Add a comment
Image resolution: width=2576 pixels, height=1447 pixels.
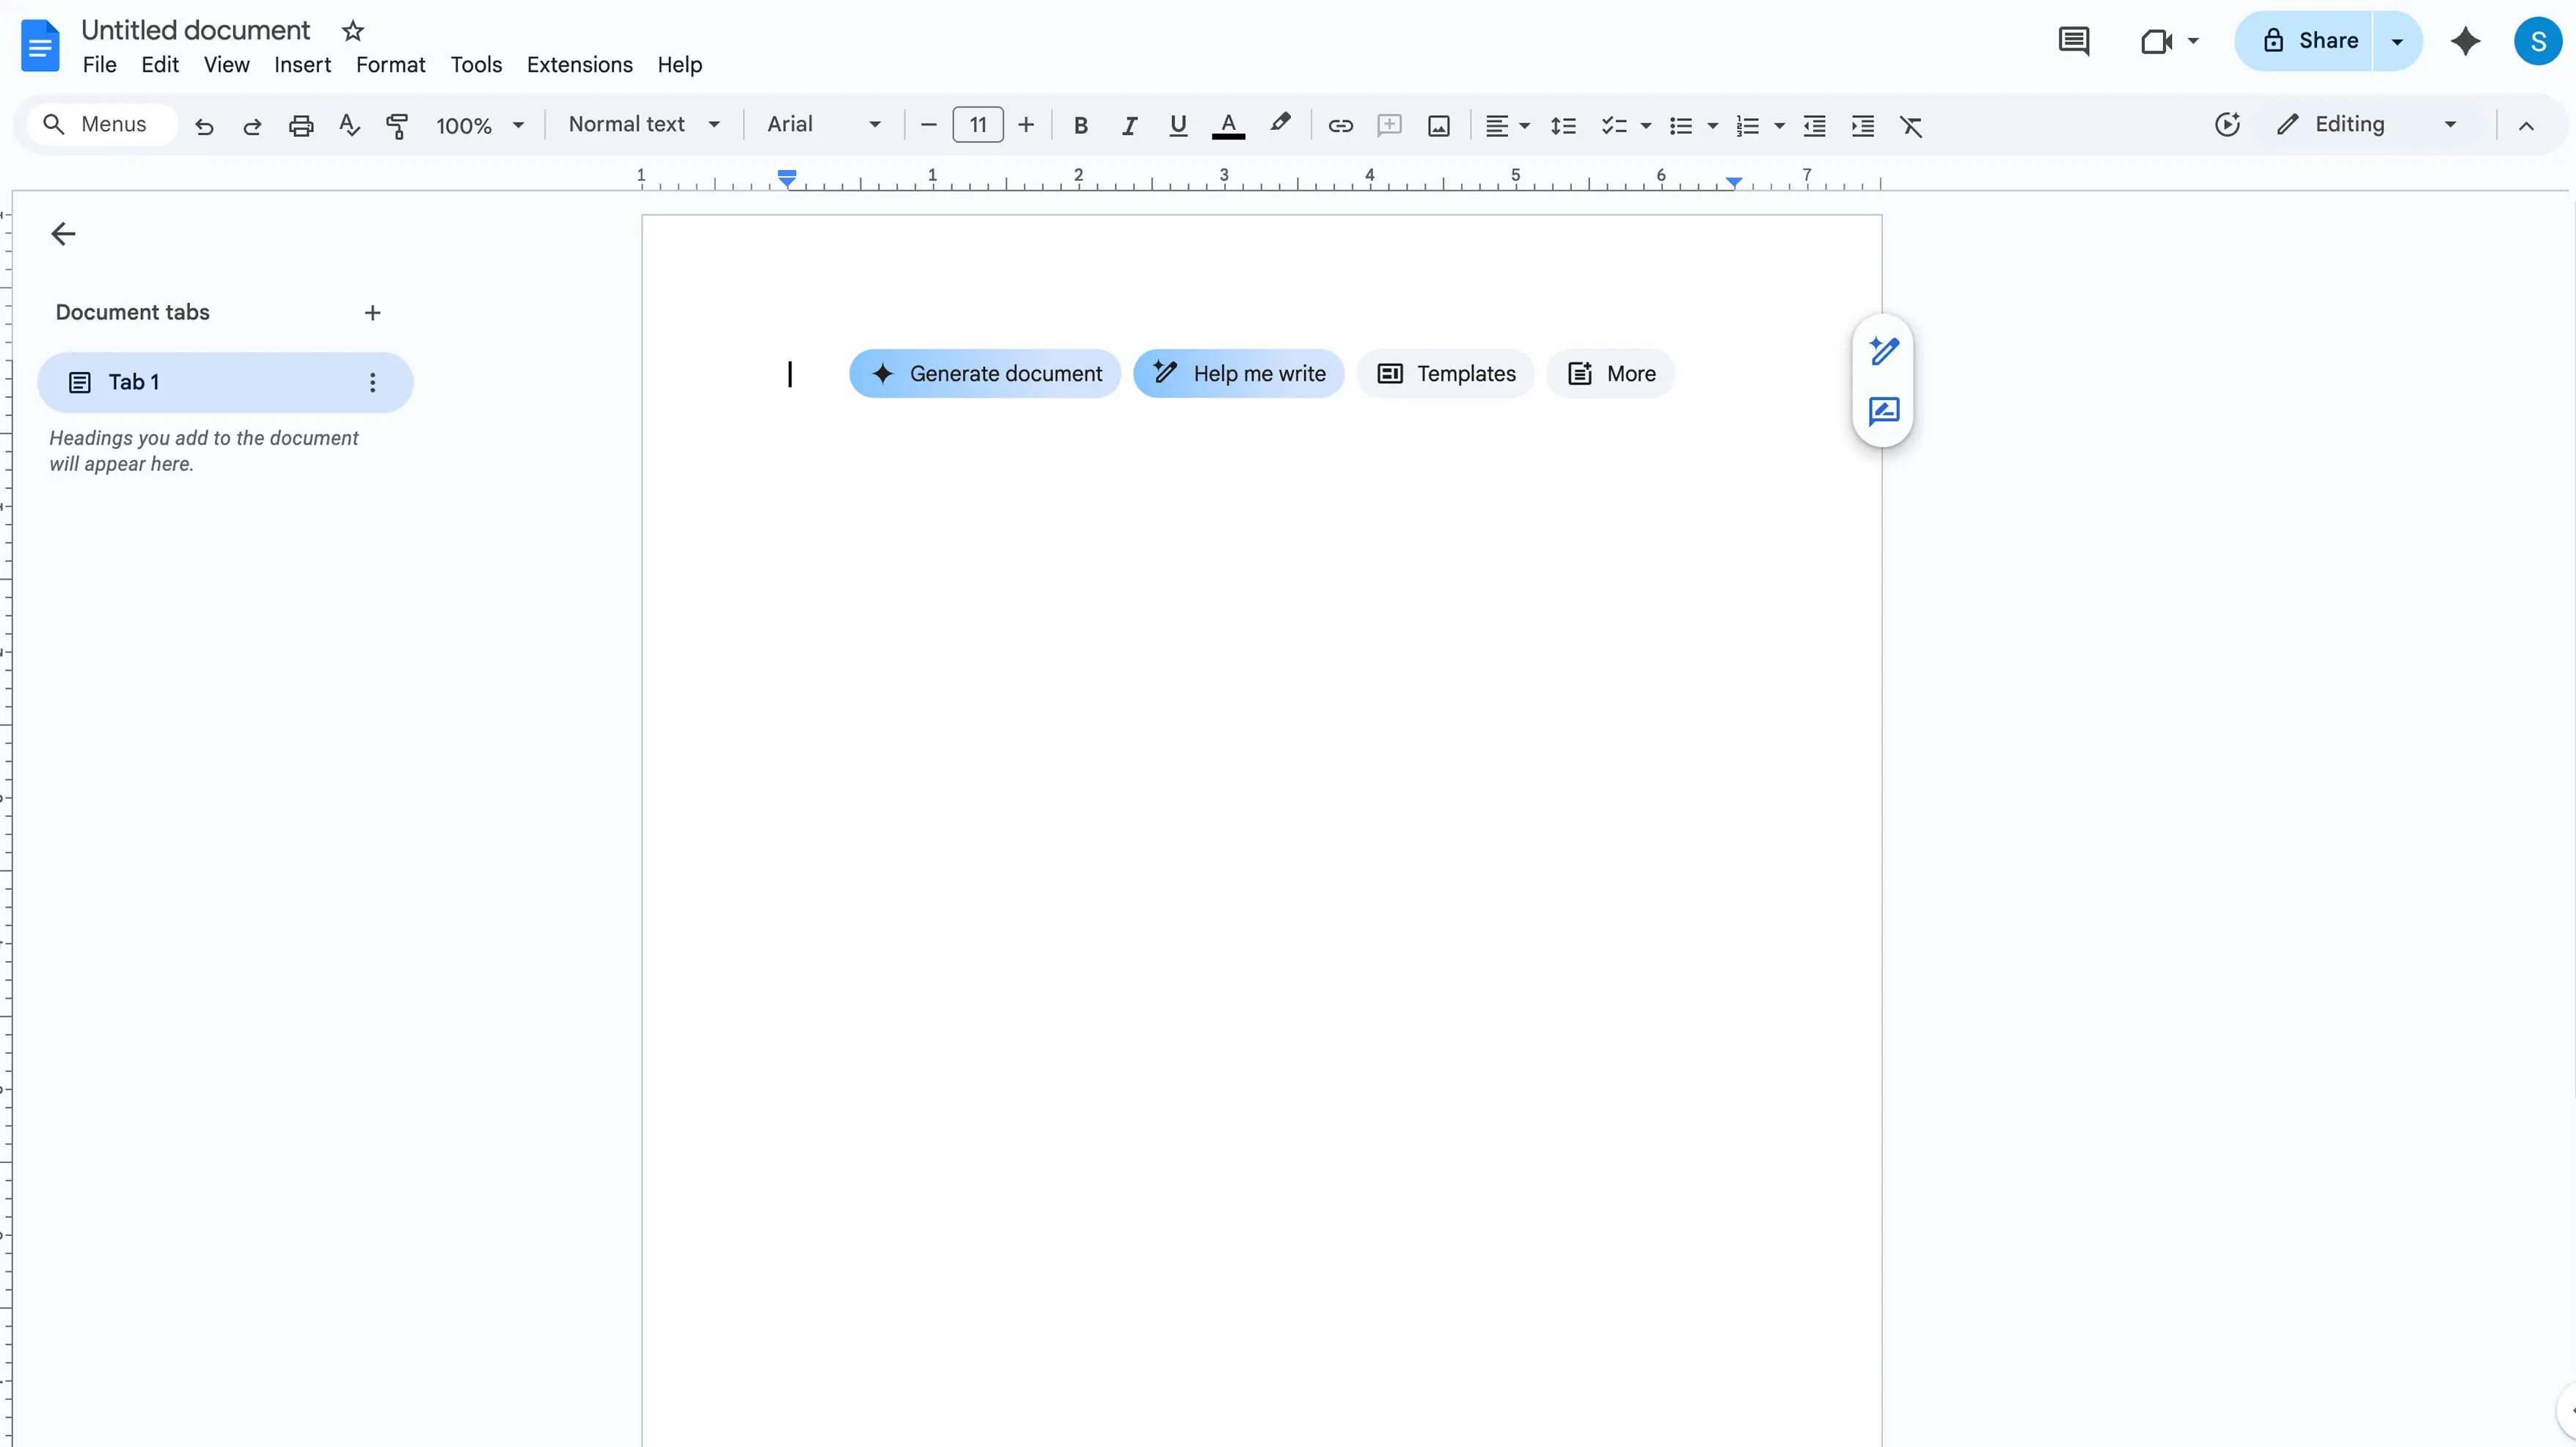(x=1390, y=125)
